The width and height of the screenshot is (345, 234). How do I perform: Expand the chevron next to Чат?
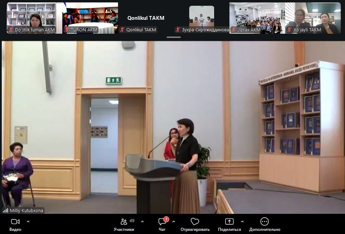[174, 221]
